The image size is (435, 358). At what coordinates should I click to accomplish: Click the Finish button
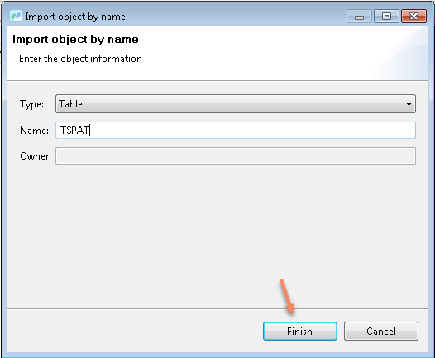tap(300, 331)
